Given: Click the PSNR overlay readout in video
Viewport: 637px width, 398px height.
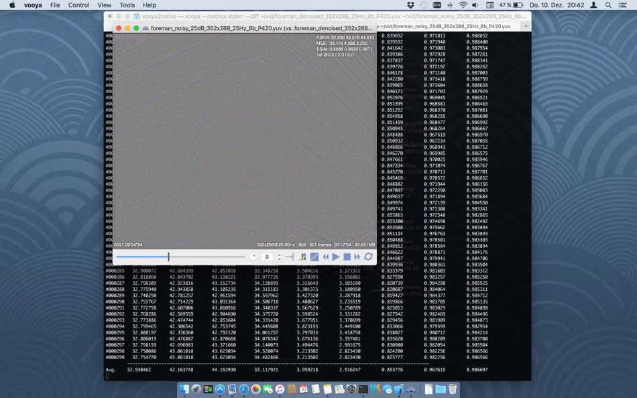Looking at the screenshot, I should pyautogui.click(x=345, y=38).
